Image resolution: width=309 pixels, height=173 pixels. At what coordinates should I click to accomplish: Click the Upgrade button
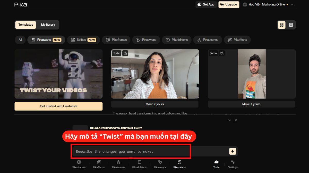pyautogui.click(x=229, y=5)
